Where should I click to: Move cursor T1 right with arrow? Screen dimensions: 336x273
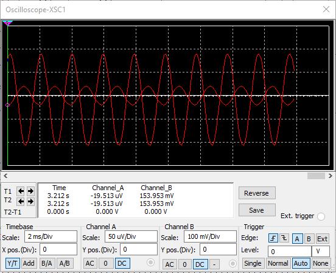coord(30,191)
